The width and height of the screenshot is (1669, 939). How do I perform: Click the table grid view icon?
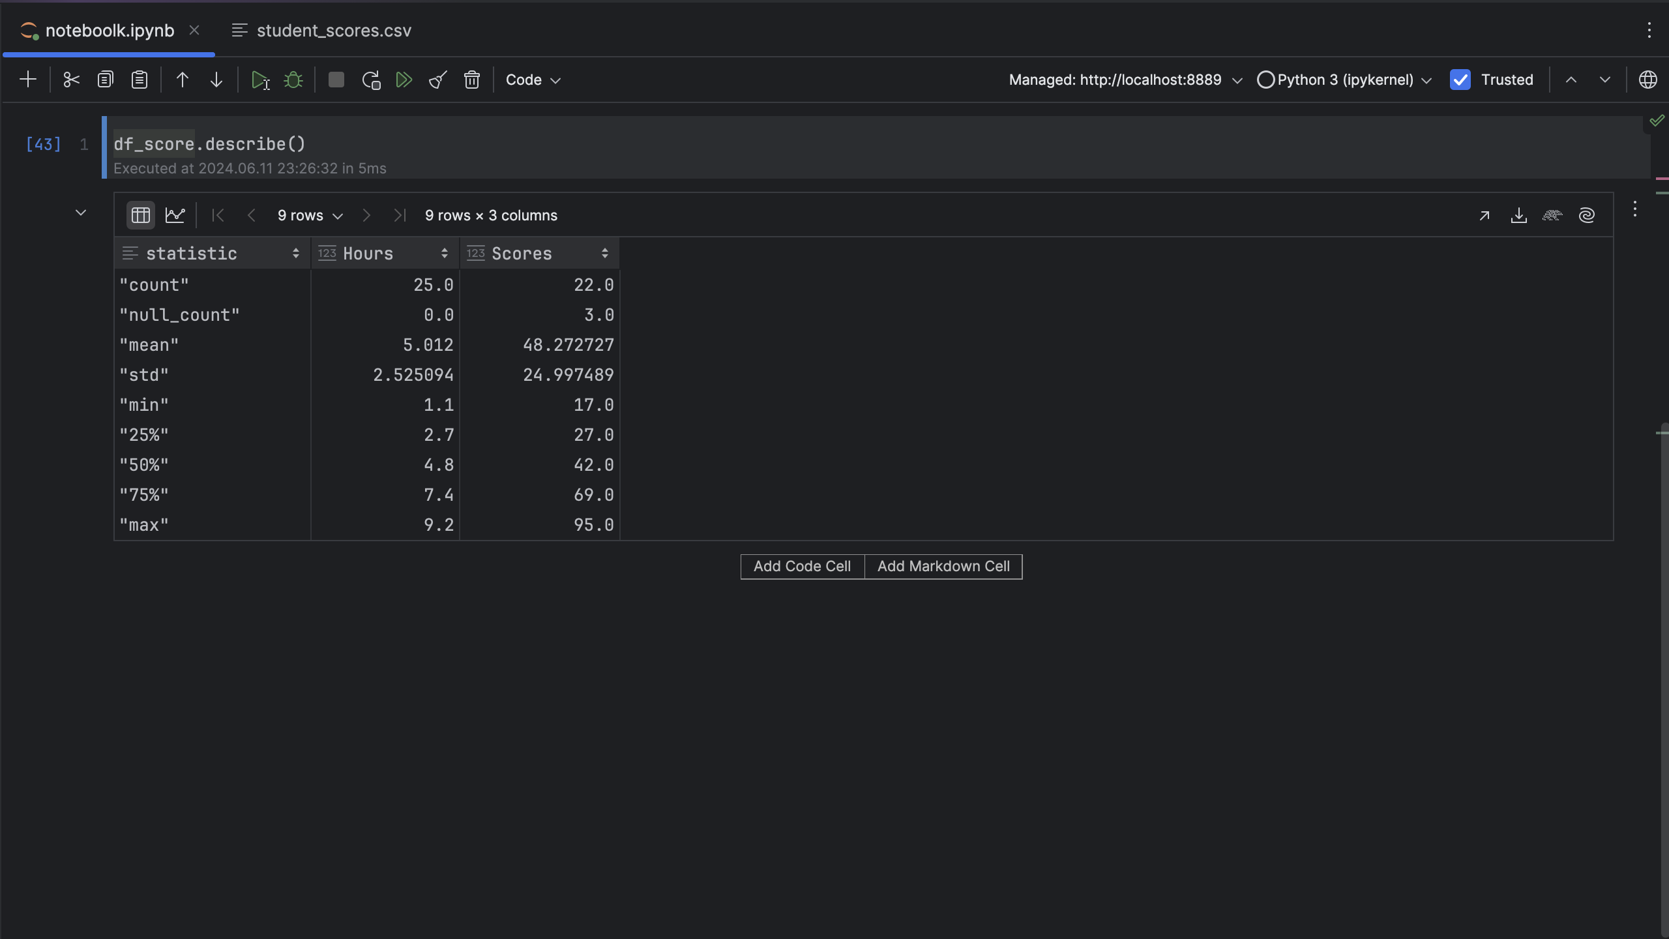pos(139,215)
